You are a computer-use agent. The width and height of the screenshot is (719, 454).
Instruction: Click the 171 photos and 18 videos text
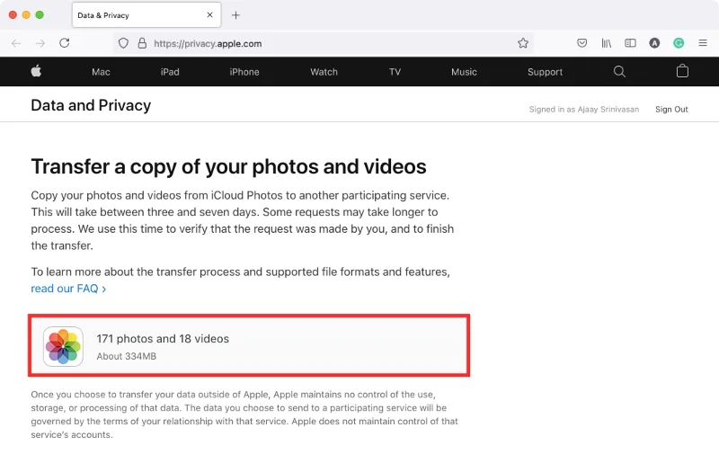pyautogui.click(x=163, y=338)
